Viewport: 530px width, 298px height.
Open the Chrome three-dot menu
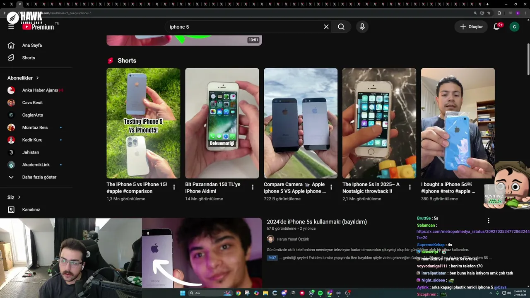pos(525,13)
